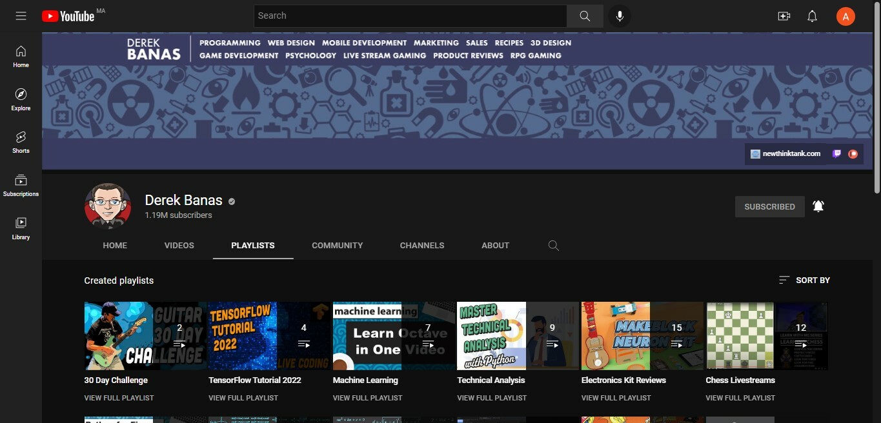Screen dimensions: 881x423
Task: Open Twitch link icon on banner
Action: [837, 154]
